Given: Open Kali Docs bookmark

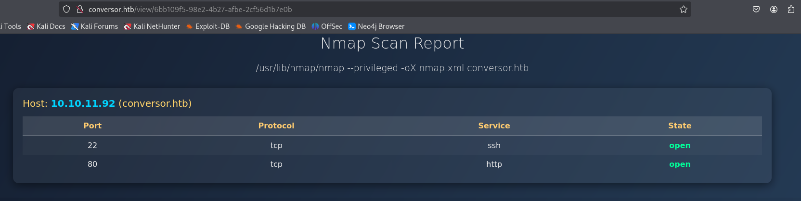Looking at the screenshot, I should point(46,26).
